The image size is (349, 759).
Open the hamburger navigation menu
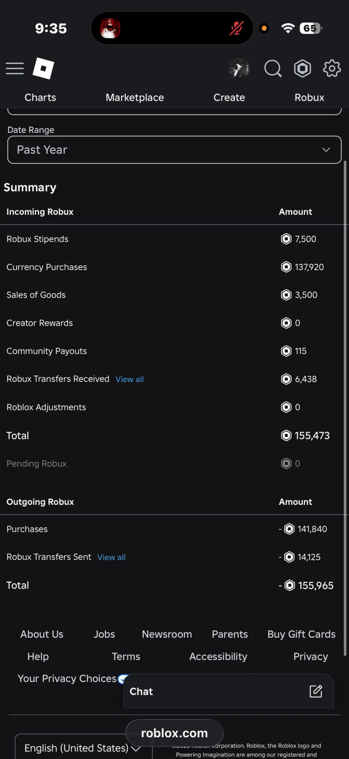click(x=15, y=68)
